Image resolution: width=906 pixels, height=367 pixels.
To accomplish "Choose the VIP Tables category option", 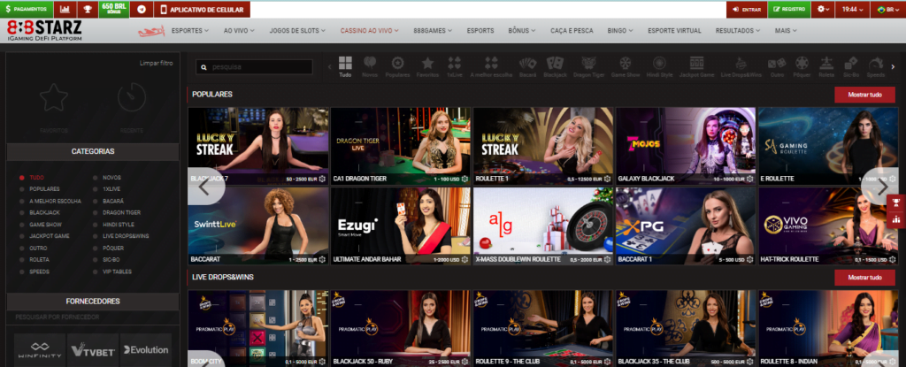I will tap(119, 270).
